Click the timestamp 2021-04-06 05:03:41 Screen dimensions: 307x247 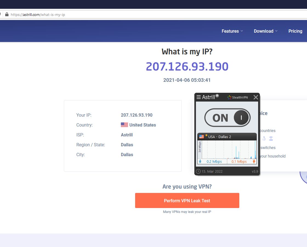point(187,80)
